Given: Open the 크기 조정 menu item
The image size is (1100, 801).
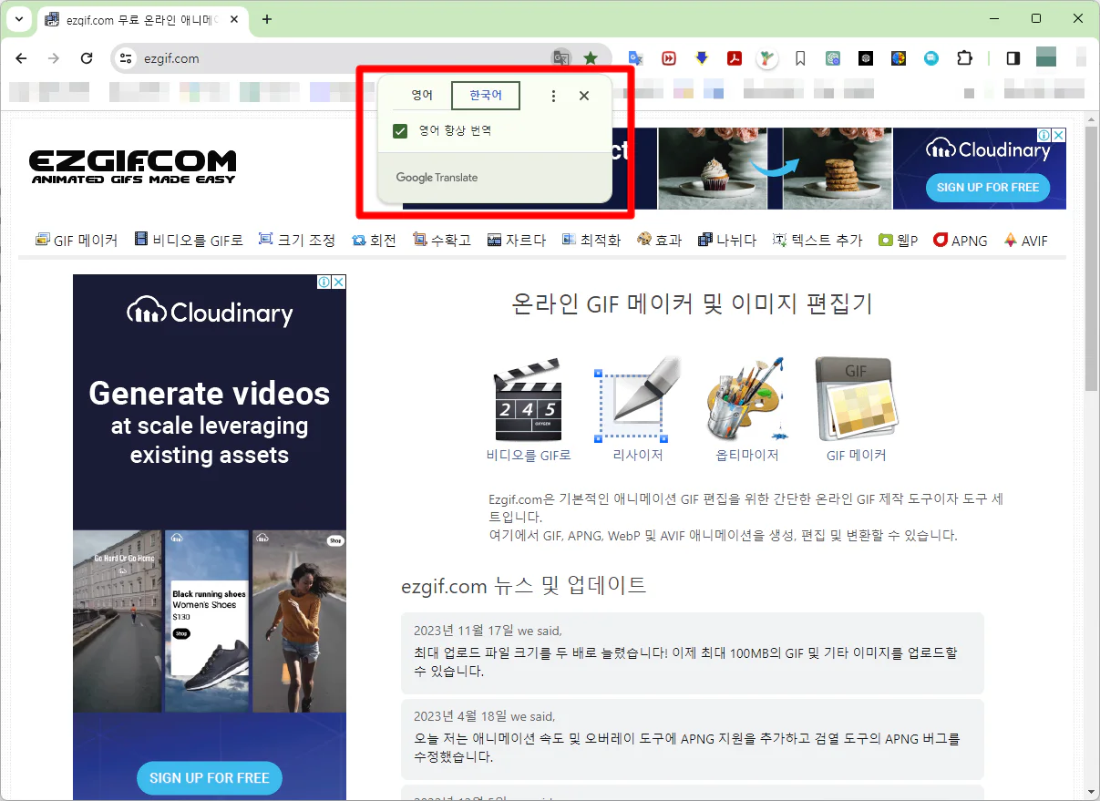Looking at the screenshot, I should click(x=297, y=241).
